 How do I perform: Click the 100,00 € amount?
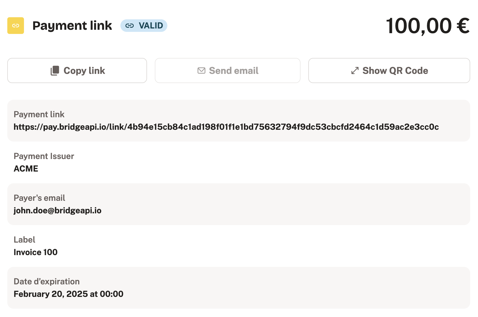click(x=428, y=26)
